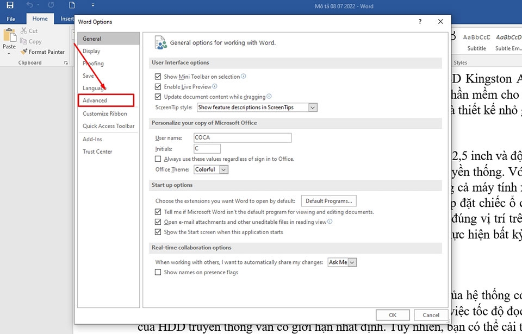Toggle Open e-mail attachments in reading view
522x334 pixels.
click(158, 222)
